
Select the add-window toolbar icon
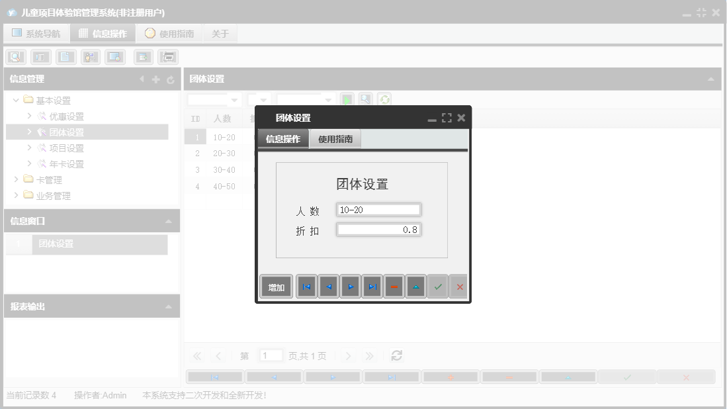(x=142, y=56)
